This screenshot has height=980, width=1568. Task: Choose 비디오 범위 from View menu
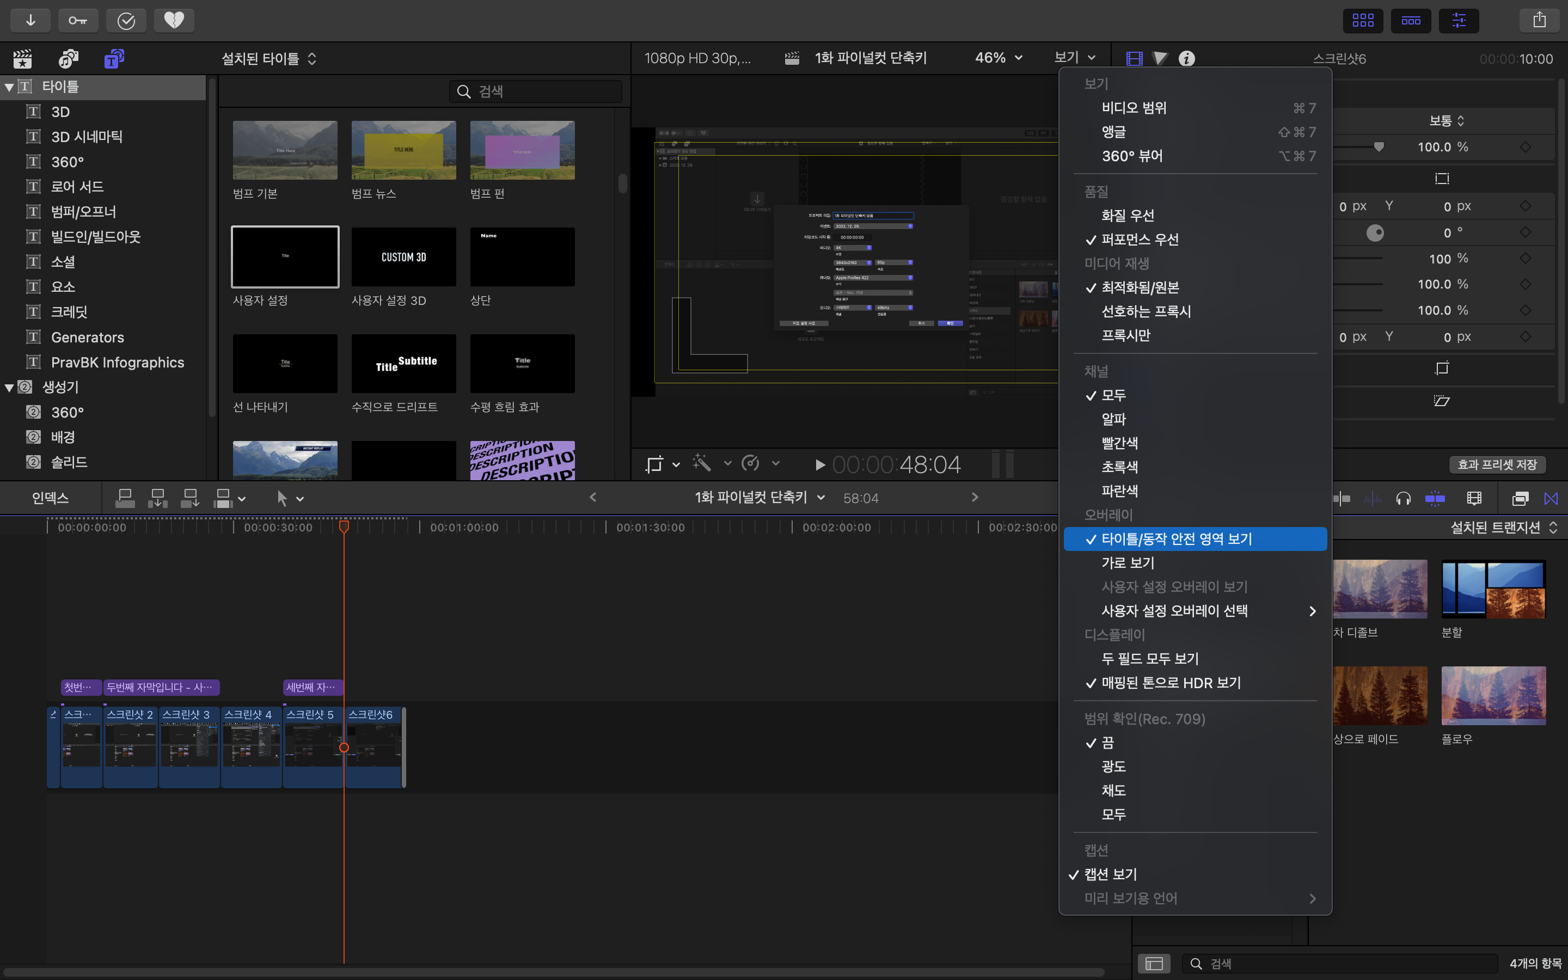point(1134,108)
